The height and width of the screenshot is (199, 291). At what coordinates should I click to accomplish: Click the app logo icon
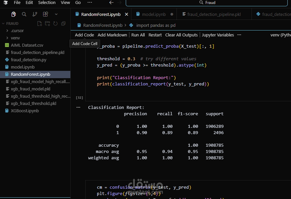[x=6, y=3]
